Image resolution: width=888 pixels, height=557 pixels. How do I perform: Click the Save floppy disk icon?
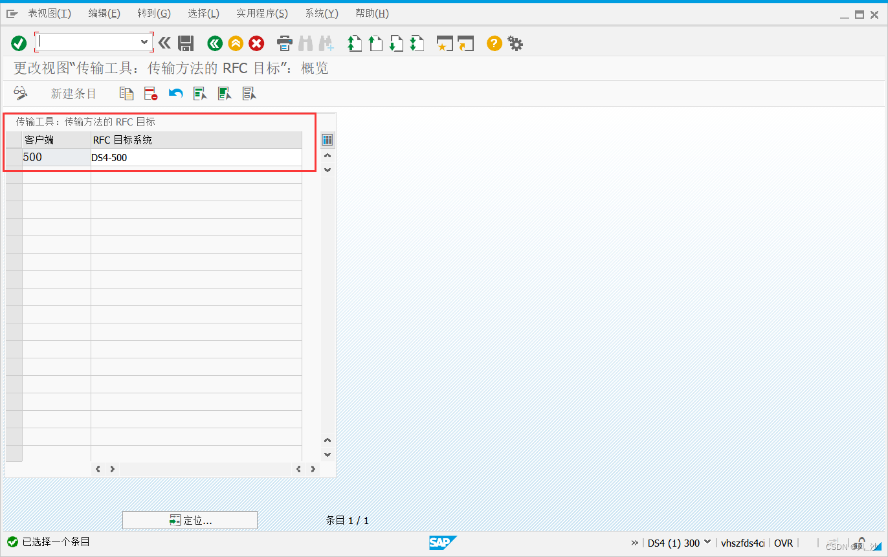click(186, 43)
